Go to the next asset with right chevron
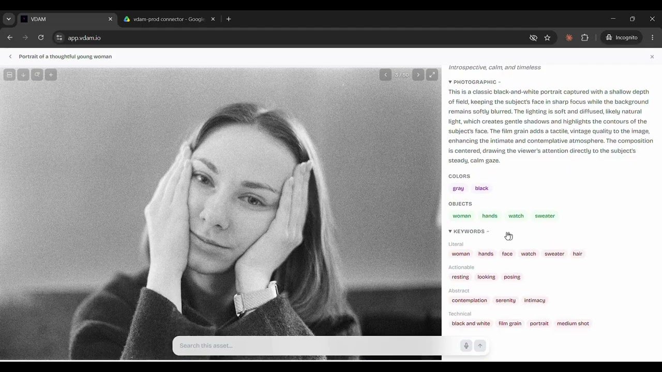The width and height of the screenshot is (662, 372). click(x=418, y=75)
